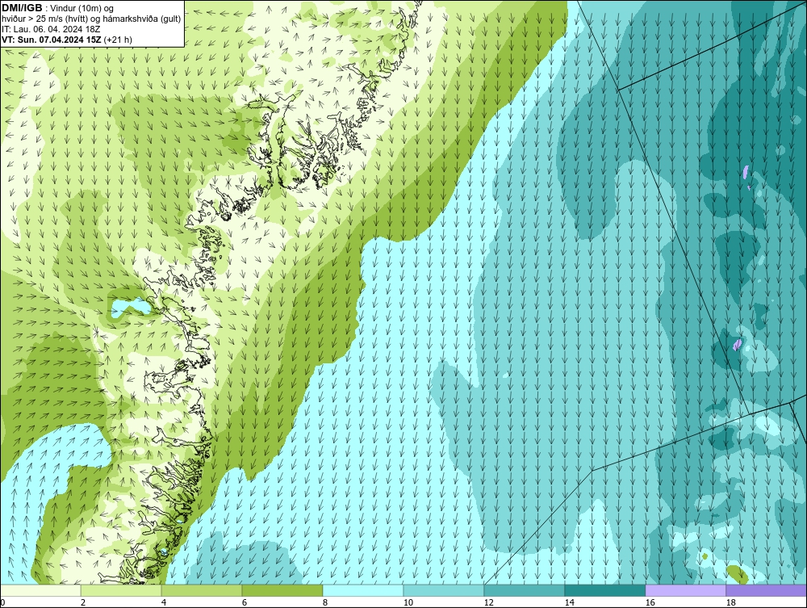
Task: Click the 8–10 m/s pale cyan swatch
Action: click(x=363, y=590)
